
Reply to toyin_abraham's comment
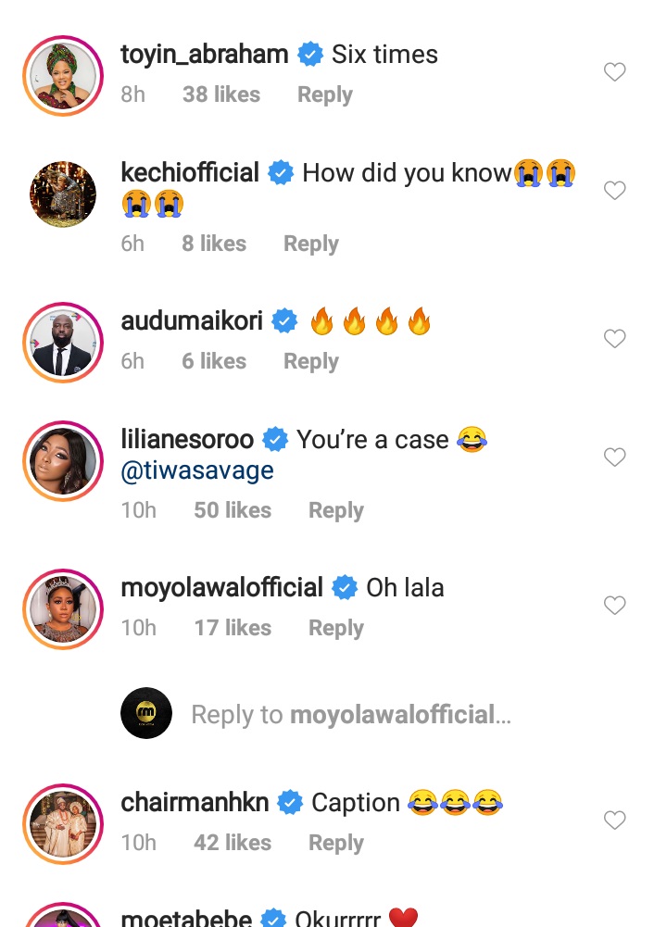click(324, 94)
